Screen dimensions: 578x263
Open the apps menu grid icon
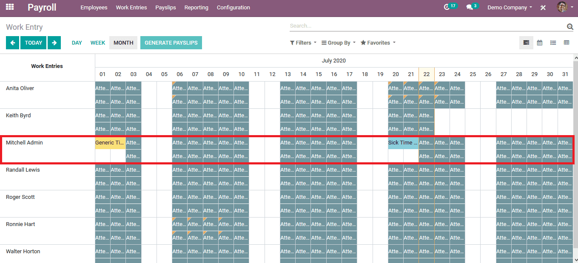tap(9, 7)
